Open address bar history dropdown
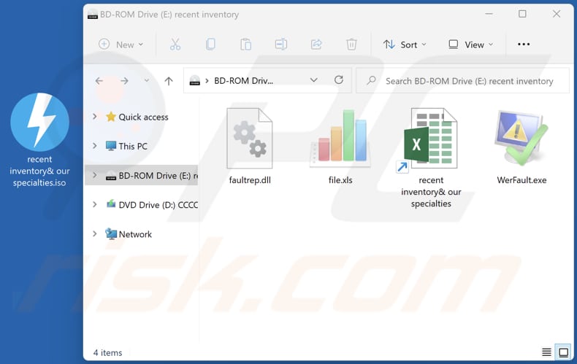This screenshot has width=577, height=364. point(313,80)
